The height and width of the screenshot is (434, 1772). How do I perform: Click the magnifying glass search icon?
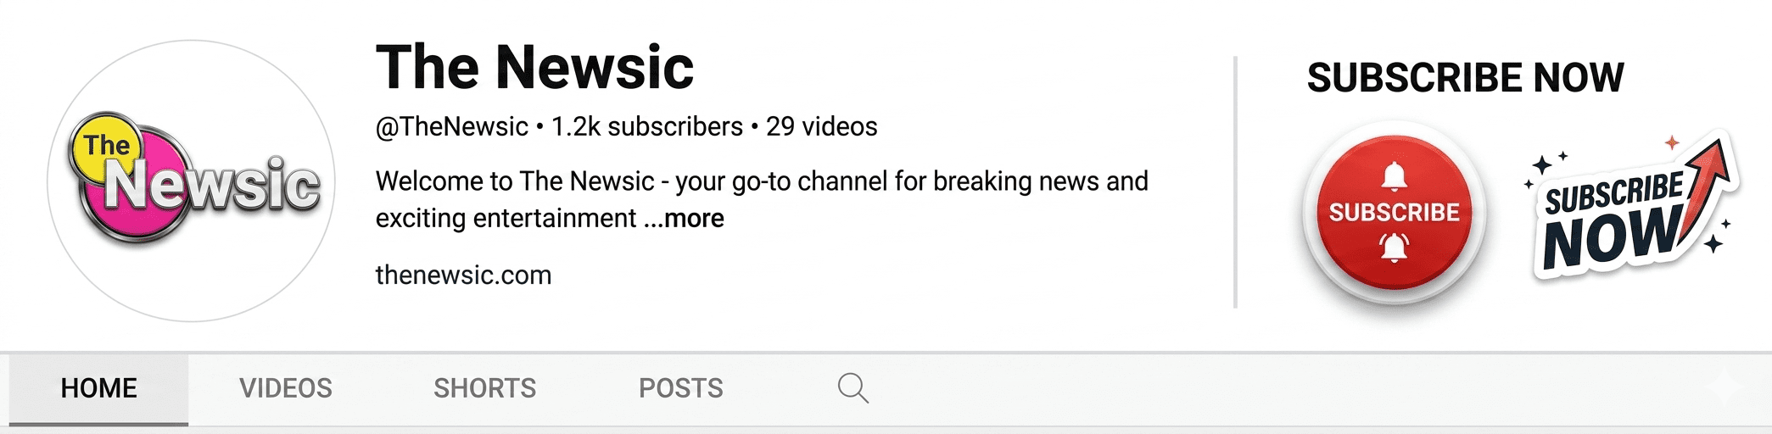pyautogui.click(x=852, y=388)
